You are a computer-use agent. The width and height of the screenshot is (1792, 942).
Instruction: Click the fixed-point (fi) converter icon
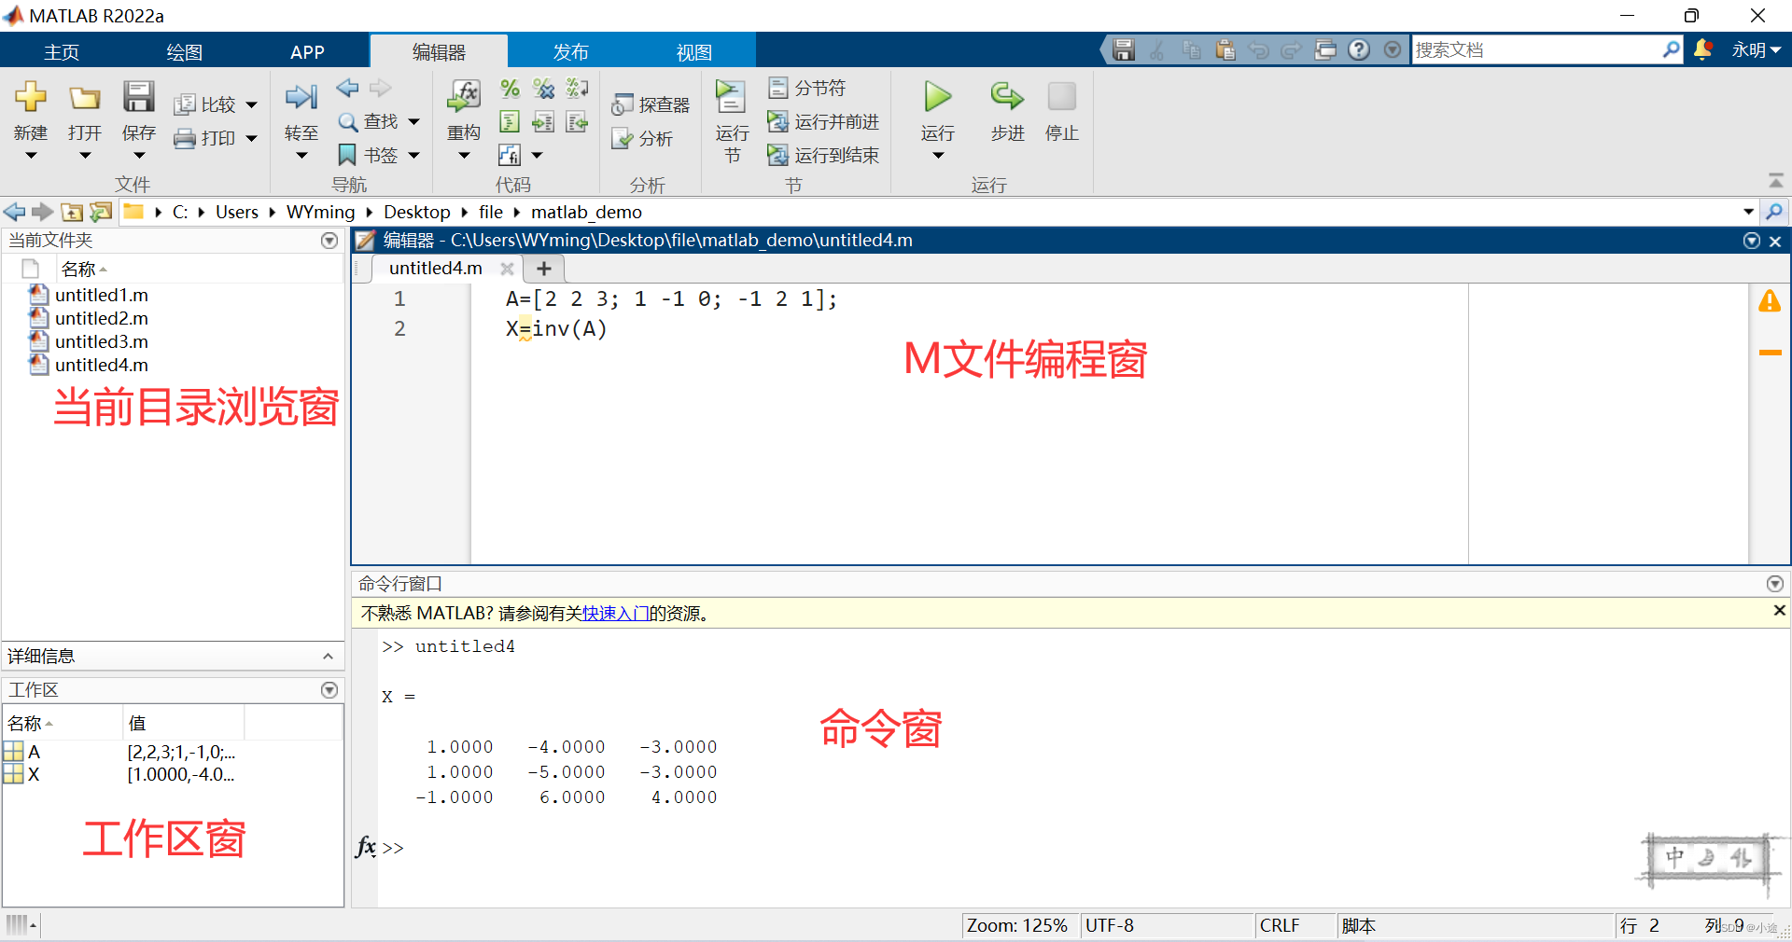click(510, 155)
